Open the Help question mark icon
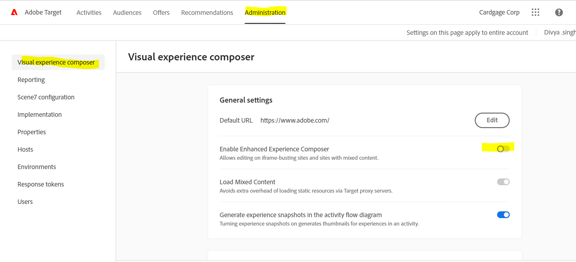The height and width of the screenshot is (262, 576). [559, 12]
